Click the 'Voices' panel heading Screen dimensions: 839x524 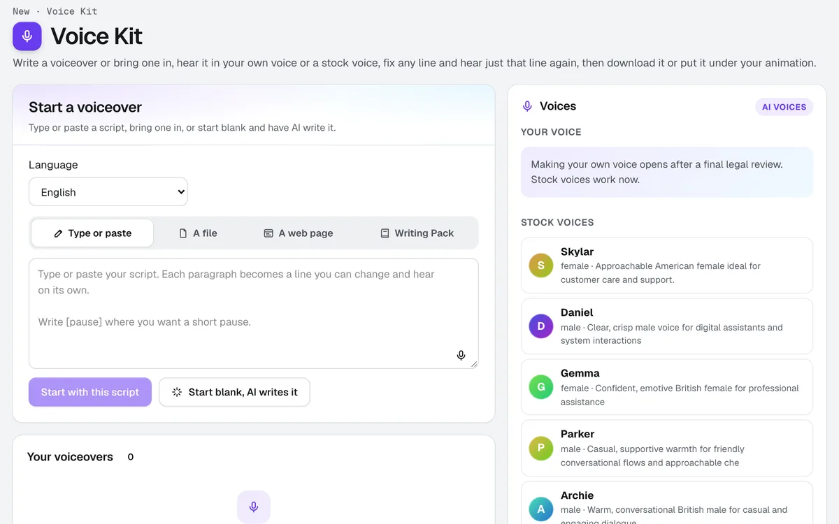(x=558, y=106)
